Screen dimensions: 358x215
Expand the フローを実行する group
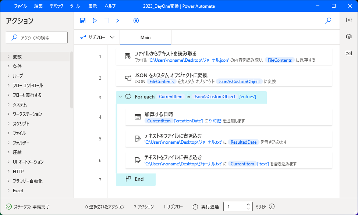click(x=8, y=95)
